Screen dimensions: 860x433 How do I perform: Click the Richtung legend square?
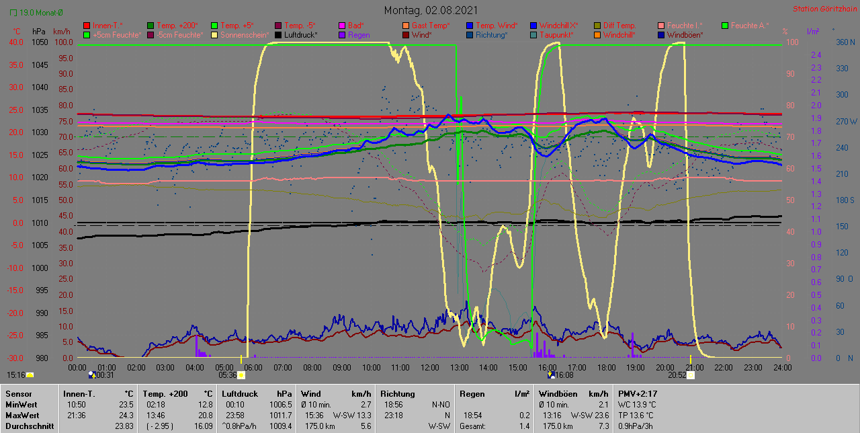pos(469,34)
